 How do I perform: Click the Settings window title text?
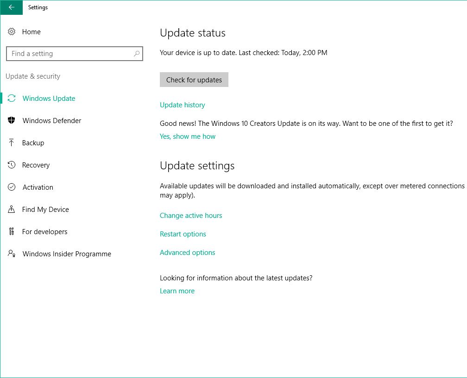tap(38, 7)
